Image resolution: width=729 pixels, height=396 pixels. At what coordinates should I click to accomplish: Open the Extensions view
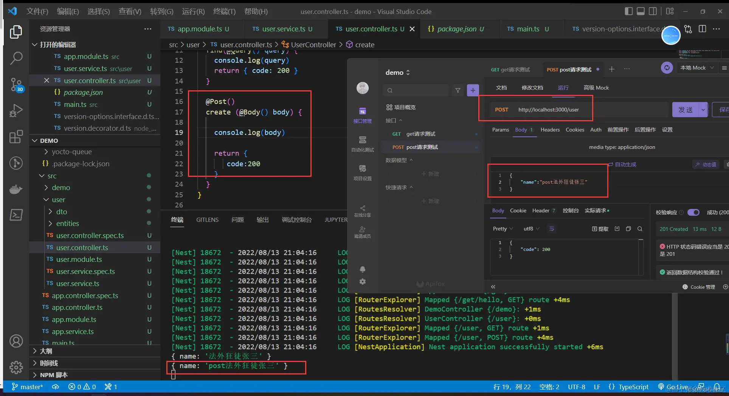16,137
